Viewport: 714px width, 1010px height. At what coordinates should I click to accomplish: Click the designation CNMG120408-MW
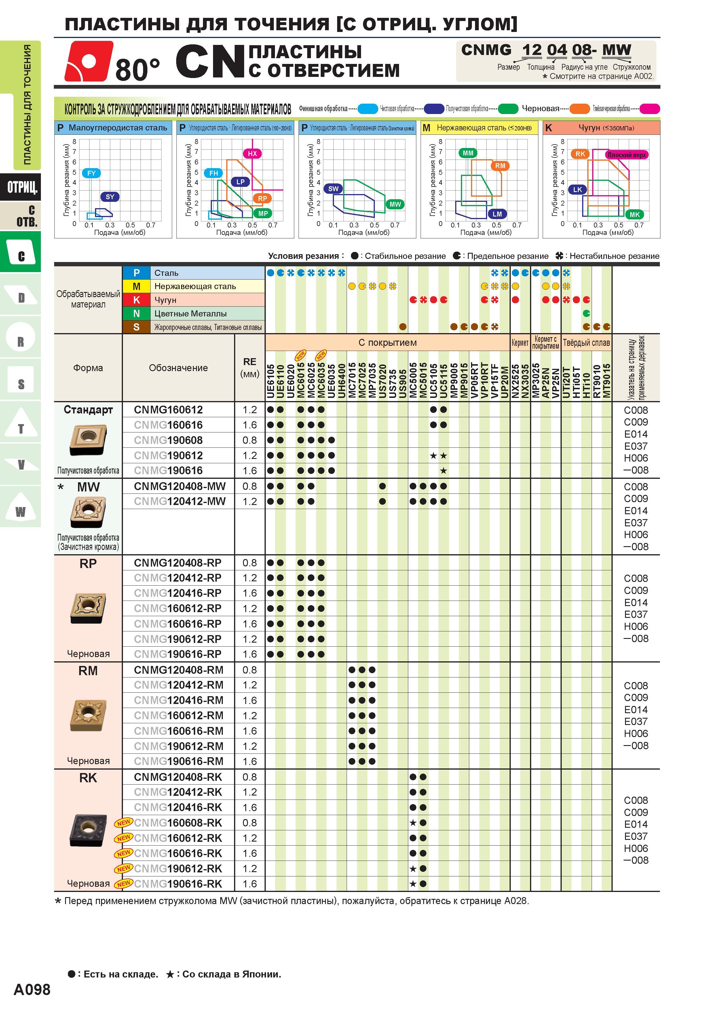[179, 486]
